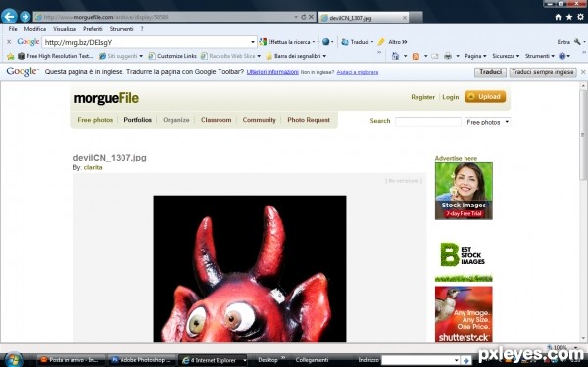Open the Sicurezza command menu
The width and height of the screenshot is (588, 367).
point(506,56)
